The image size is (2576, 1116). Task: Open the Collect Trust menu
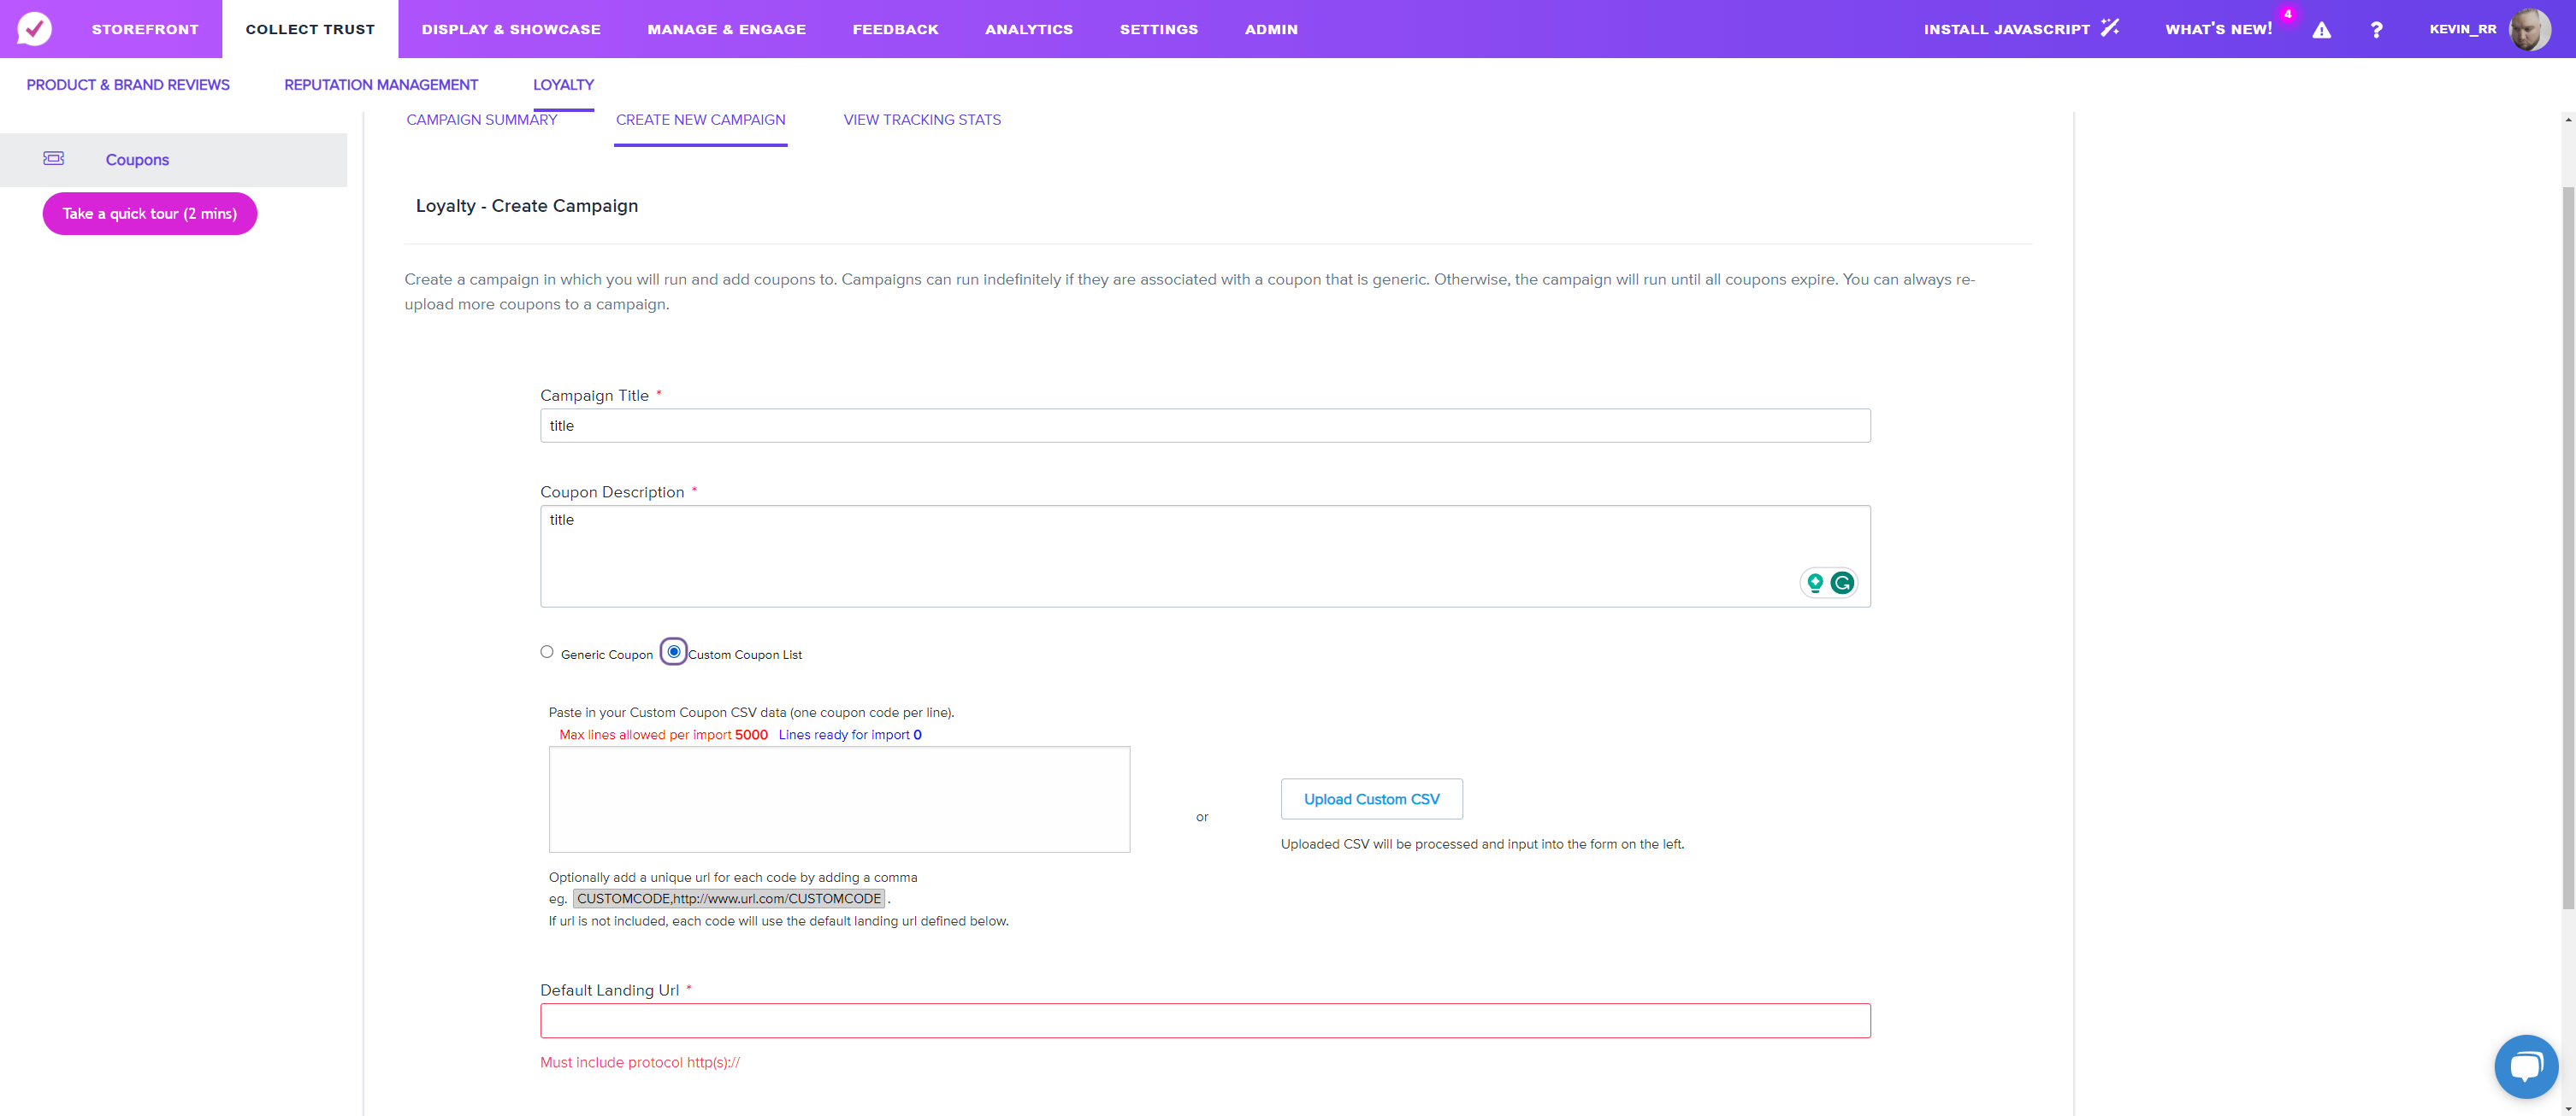coord(310,29)
